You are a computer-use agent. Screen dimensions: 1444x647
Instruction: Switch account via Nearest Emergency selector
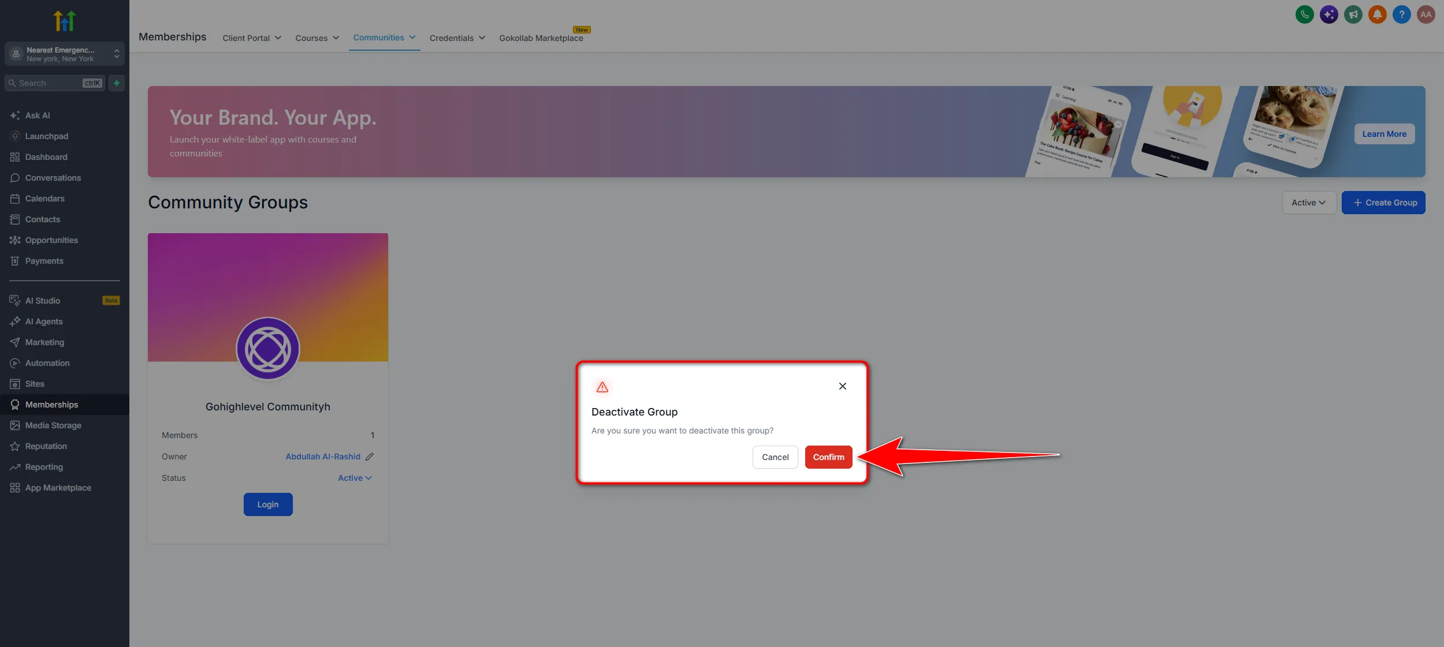pos(65,54)
